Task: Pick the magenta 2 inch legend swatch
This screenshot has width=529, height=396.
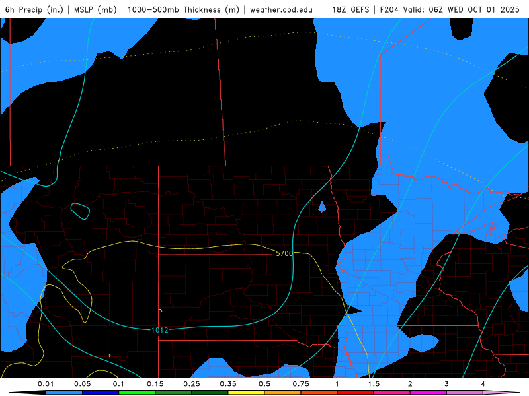Action: point(428,393)
